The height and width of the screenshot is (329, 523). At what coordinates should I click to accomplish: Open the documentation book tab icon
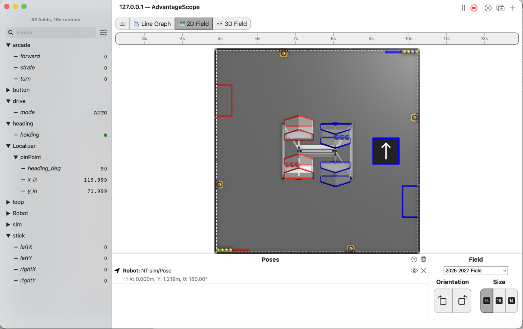pyautogui.click(x=123, y=24)
